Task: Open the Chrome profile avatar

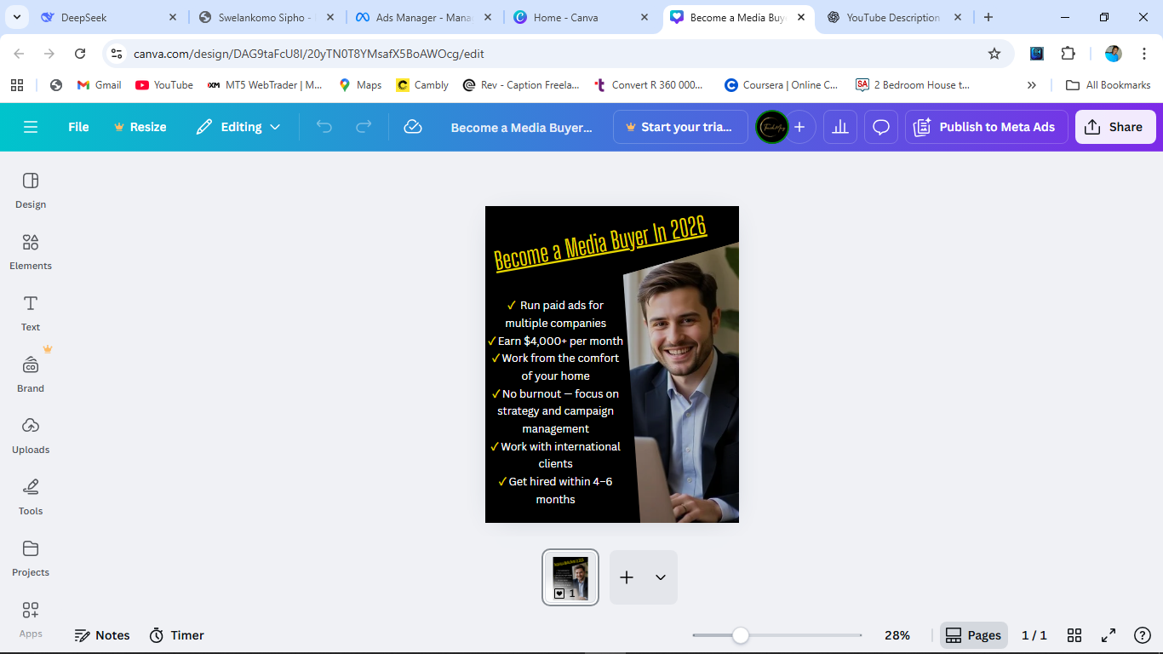Action: pos(1114,54)
